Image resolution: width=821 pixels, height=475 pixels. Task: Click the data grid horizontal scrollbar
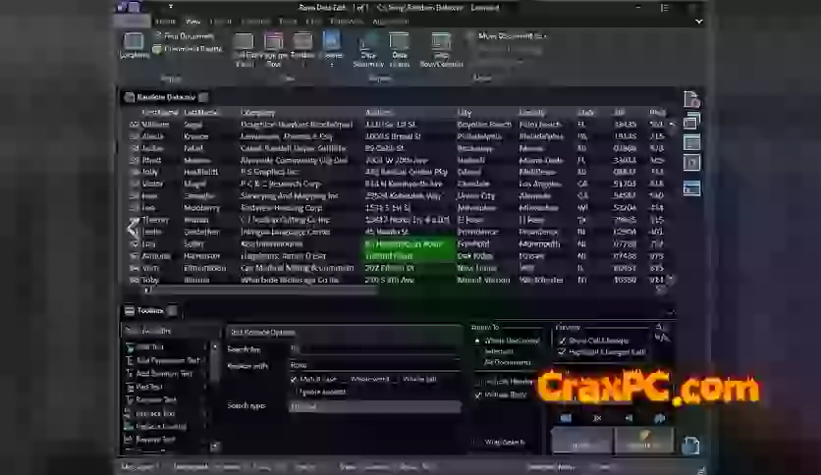[295, 290]
